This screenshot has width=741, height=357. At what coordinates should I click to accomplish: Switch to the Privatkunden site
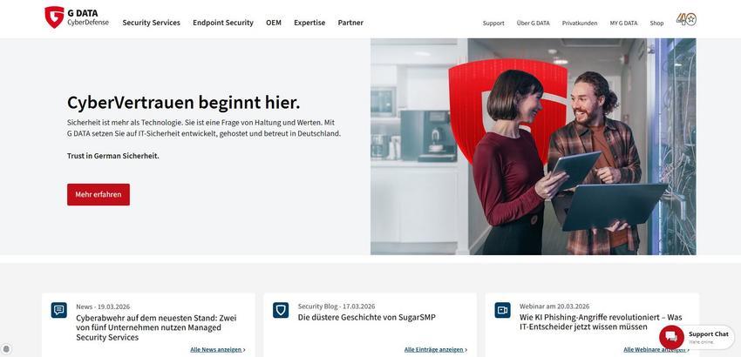pyautogui.click(x=580, y=24)
